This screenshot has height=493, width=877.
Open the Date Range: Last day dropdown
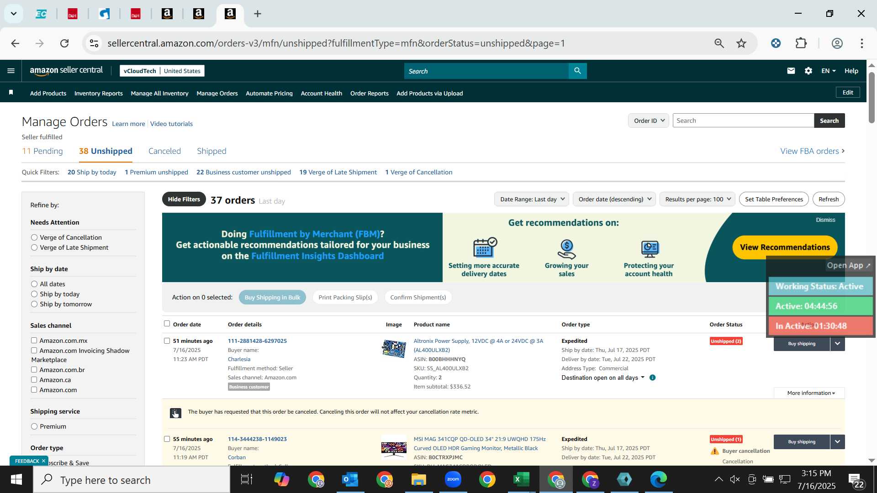[x=531, y=199]
